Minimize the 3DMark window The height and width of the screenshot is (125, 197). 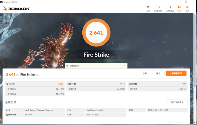[180, 2]
